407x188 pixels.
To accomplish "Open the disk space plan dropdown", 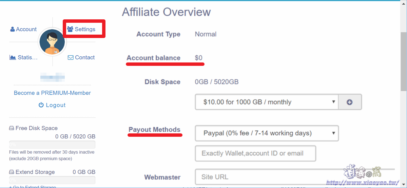I will tap(267, 102).
